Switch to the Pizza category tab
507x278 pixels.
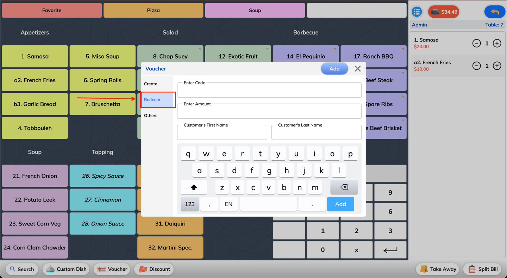(x=153, y=11)
